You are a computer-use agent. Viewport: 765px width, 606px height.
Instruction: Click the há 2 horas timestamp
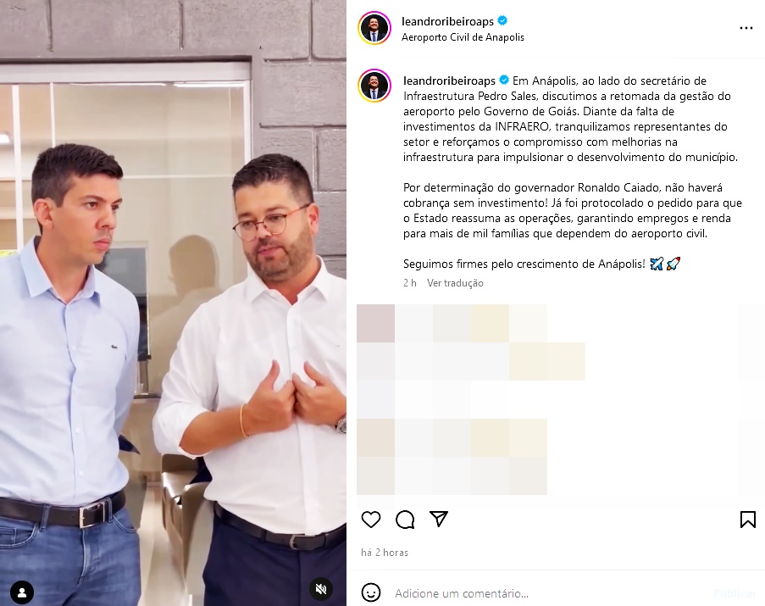tap(385, 553)
